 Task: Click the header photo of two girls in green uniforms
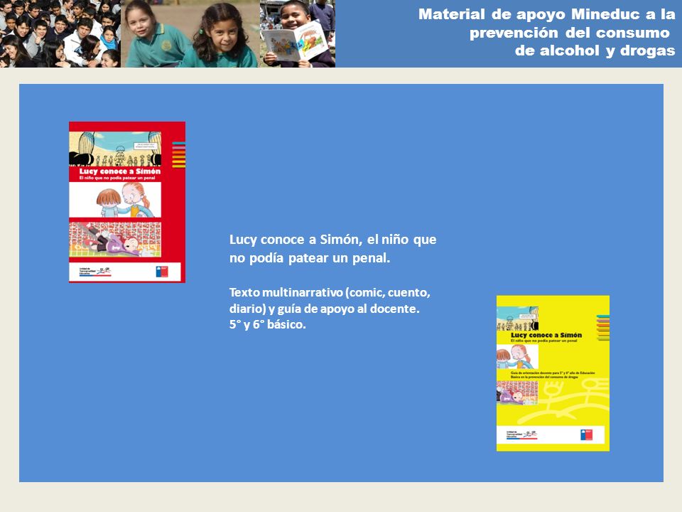tap(190, 33)
